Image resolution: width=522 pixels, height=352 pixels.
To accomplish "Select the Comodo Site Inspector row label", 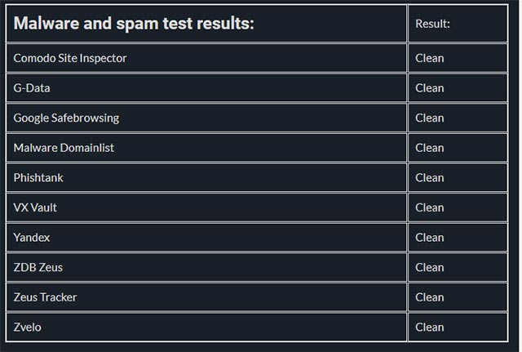I will [x=70, y=58].
